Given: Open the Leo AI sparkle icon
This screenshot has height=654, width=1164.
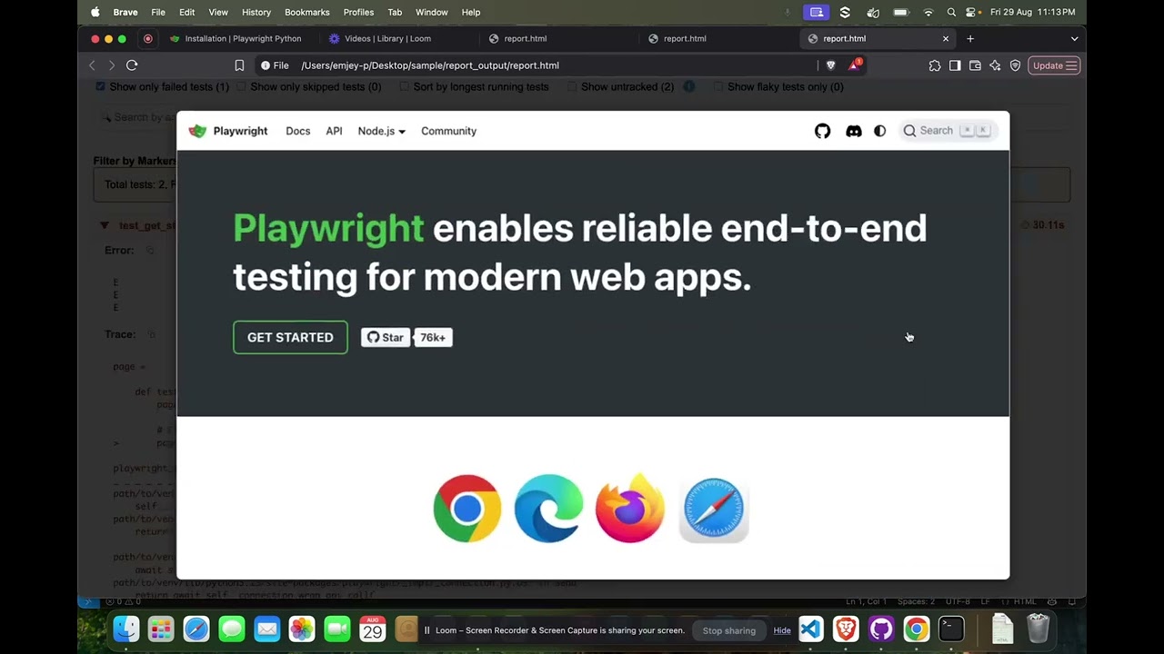Looking at the screenshot, I should pyautogui.click(x=995, y=65).
